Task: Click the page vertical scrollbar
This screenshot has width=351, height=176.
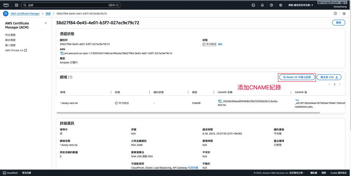Action: coord(350,74)
